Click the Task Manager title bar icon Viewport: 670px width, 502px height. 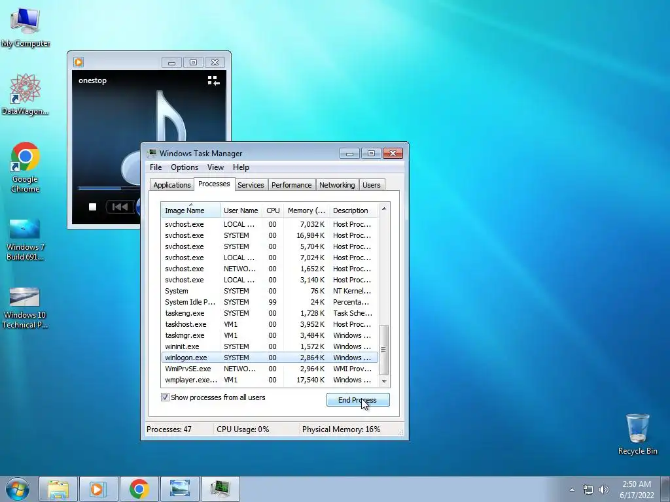(152, 153)
